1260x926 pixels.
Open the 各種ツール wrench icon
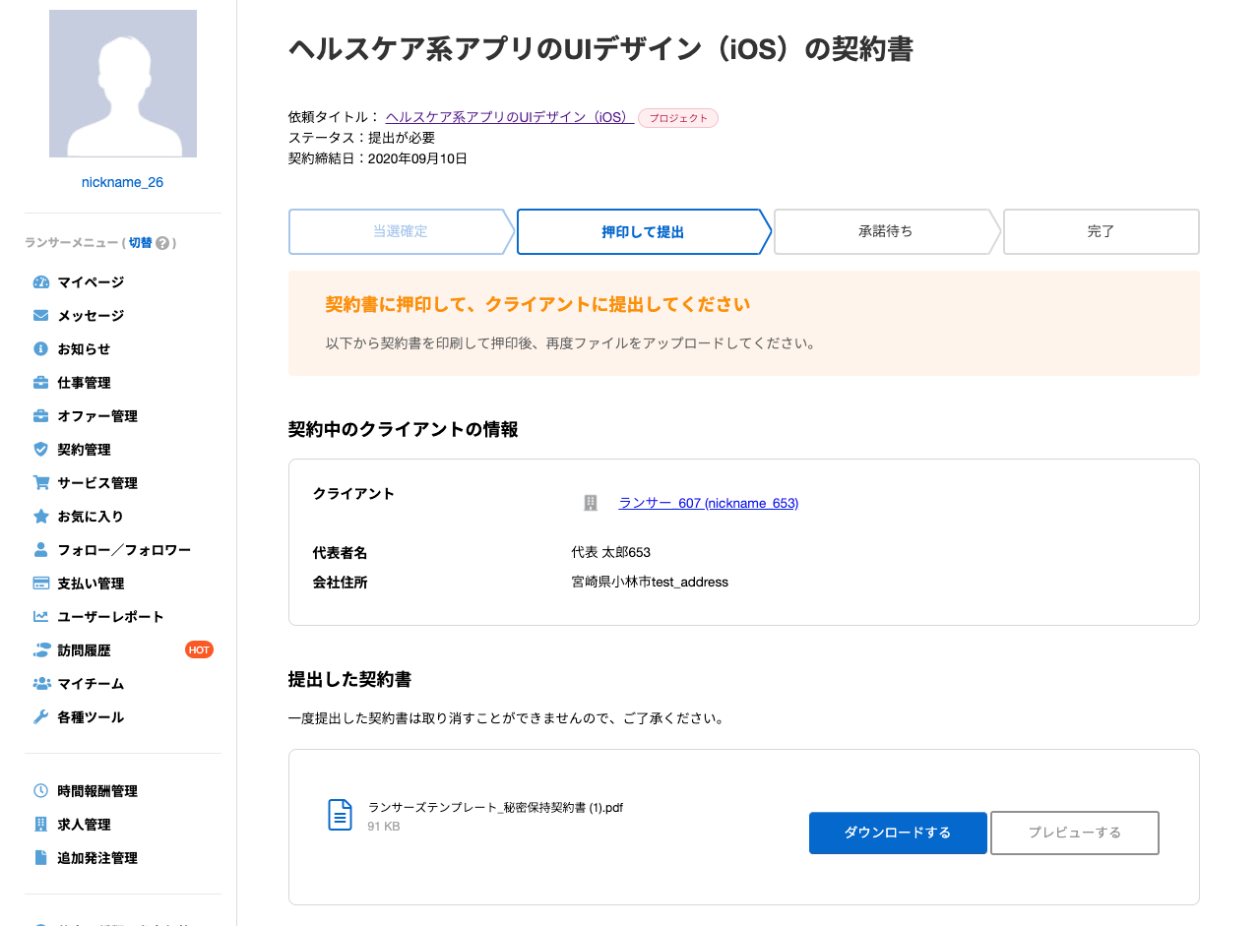(39, 717)
